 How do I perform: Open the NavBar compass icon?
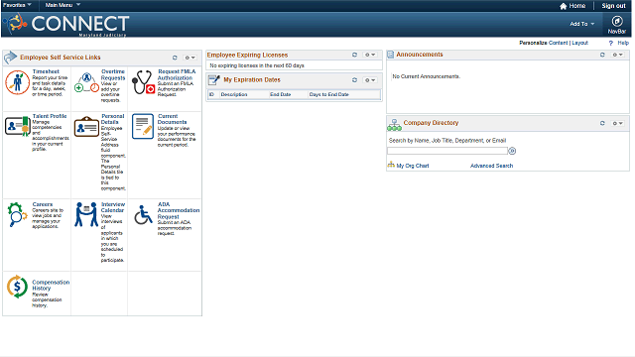pyautogui.click(x=617, y=21)
